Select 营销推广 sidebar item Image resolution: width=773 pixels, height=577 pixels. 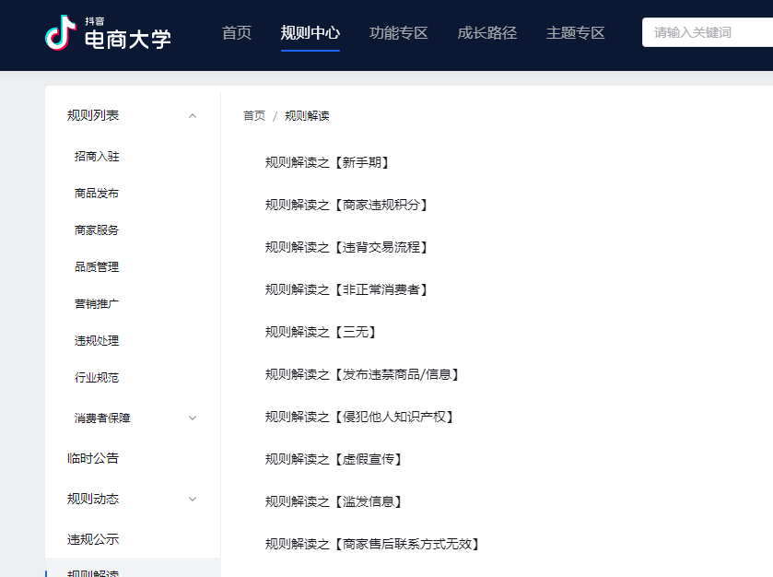[97, 304]
